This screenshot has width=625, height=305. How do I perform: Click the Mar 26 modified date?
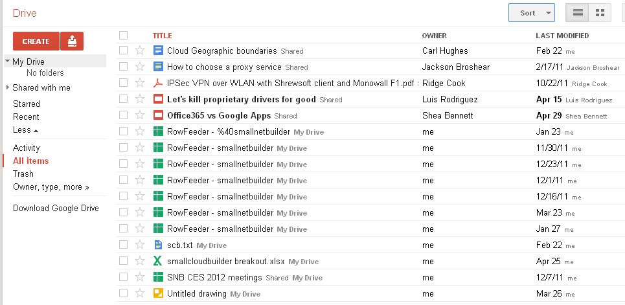click(x=549, y=293)
